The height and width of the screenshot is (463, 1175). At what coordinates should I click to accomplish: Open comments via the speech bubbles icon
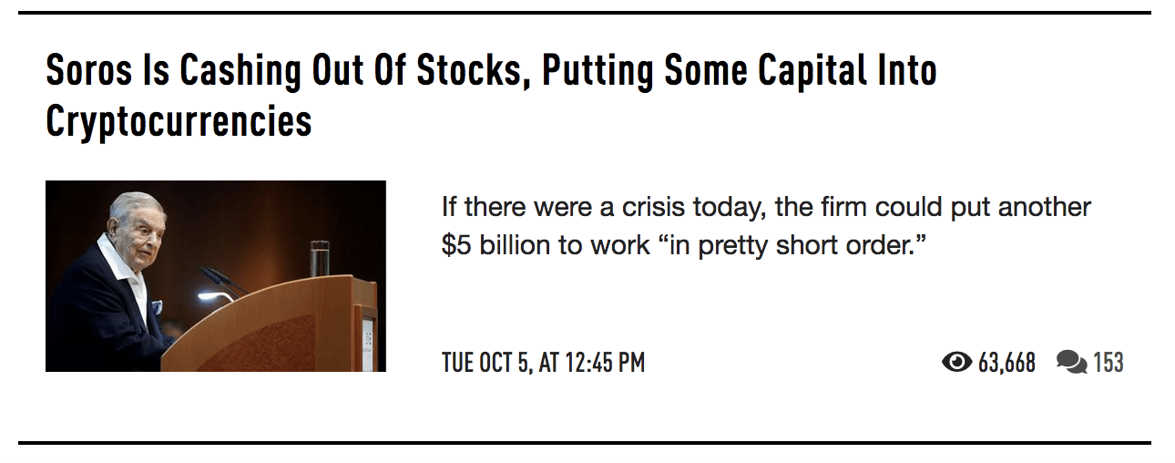pyautogui.click(x=1071, y=363)
